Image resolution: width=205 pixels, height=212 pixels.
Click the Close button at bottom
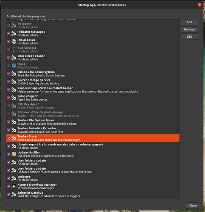point(193,206)
